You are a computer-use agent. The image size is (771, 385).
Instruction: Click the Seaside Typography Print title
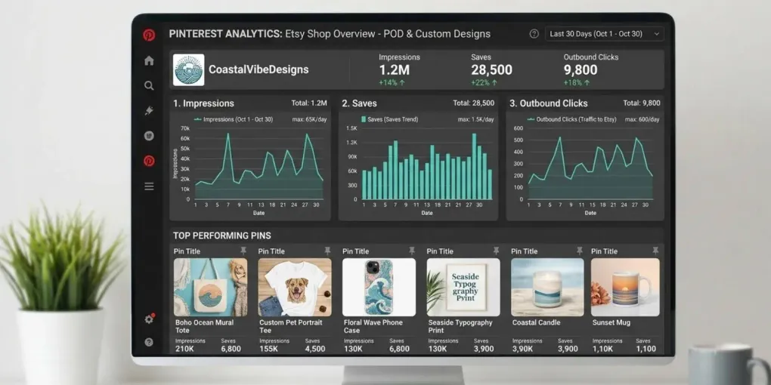460,327
